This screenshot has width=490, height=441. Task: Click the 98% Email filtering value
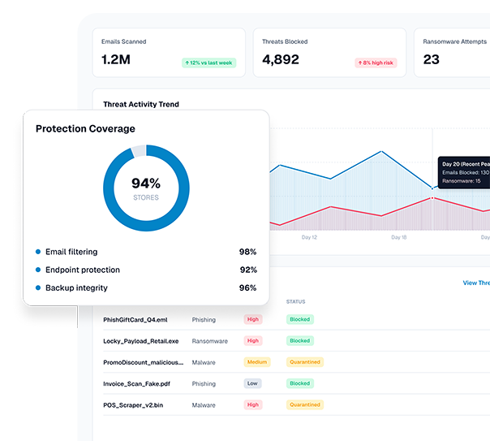click(x=247, y=252)
